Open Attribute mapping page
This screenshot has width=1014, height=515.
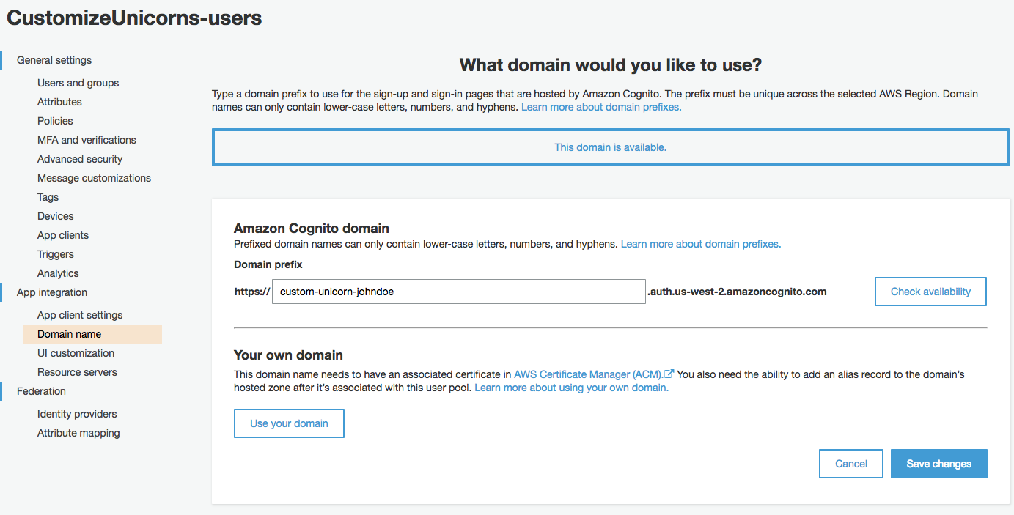(x=78, y=433)
